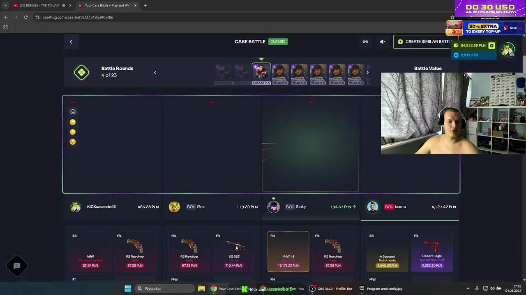Image resolution: width=526 pixels, height=295 pixels.
Task: Select the highlighted 3,055.62 PLN round case
Action: pyautogui.click(x=261, y=74)
